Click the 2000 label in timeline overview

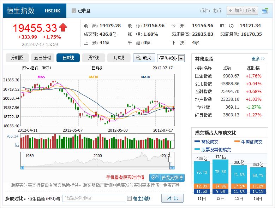click(97, 156)
